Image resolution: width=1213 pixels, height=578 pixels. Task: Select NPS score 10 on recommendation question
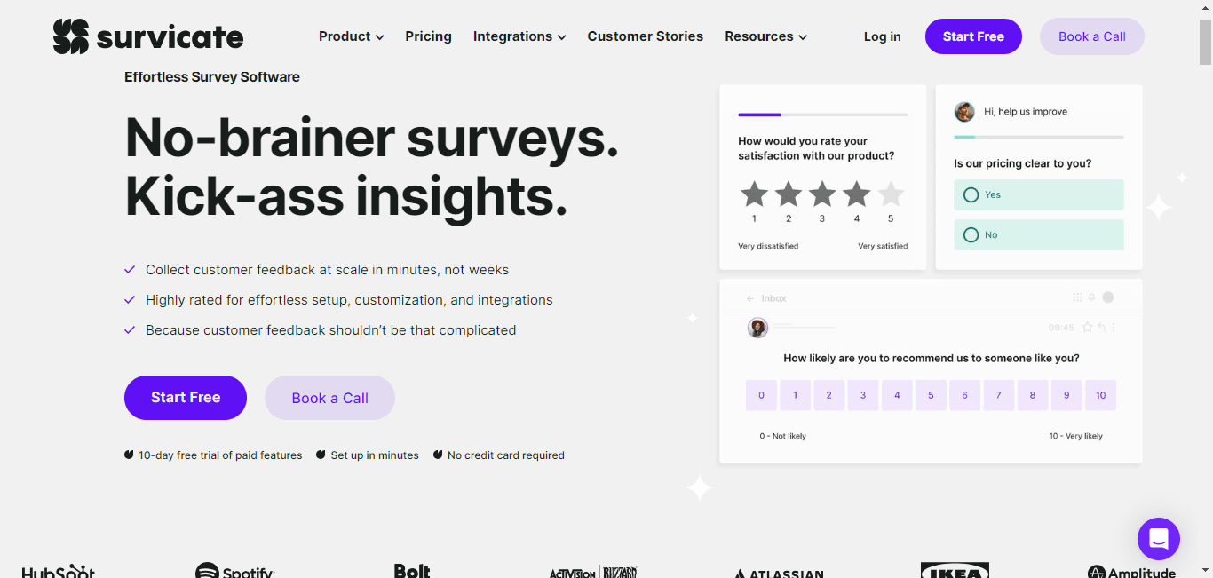pos(1100,395)
